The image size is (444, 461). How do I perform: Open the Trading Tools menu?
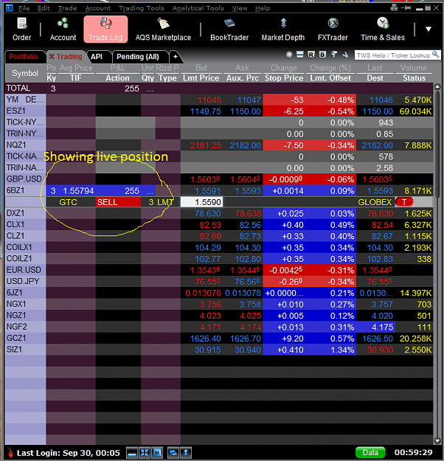click(141, 8)
